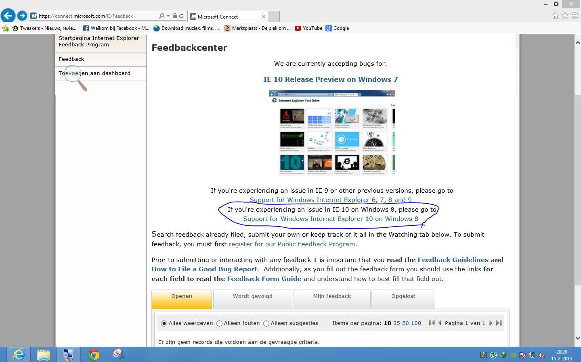Select the Alleen fouten radio button
The image size is (581, 362).
point(219,323)
